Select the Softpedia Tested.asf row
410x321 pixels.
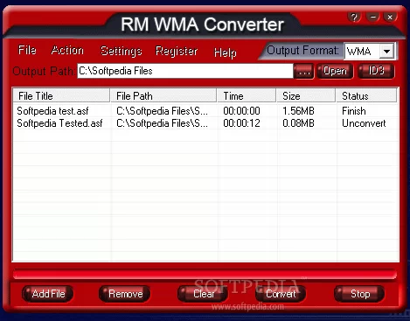click(205, 123)
